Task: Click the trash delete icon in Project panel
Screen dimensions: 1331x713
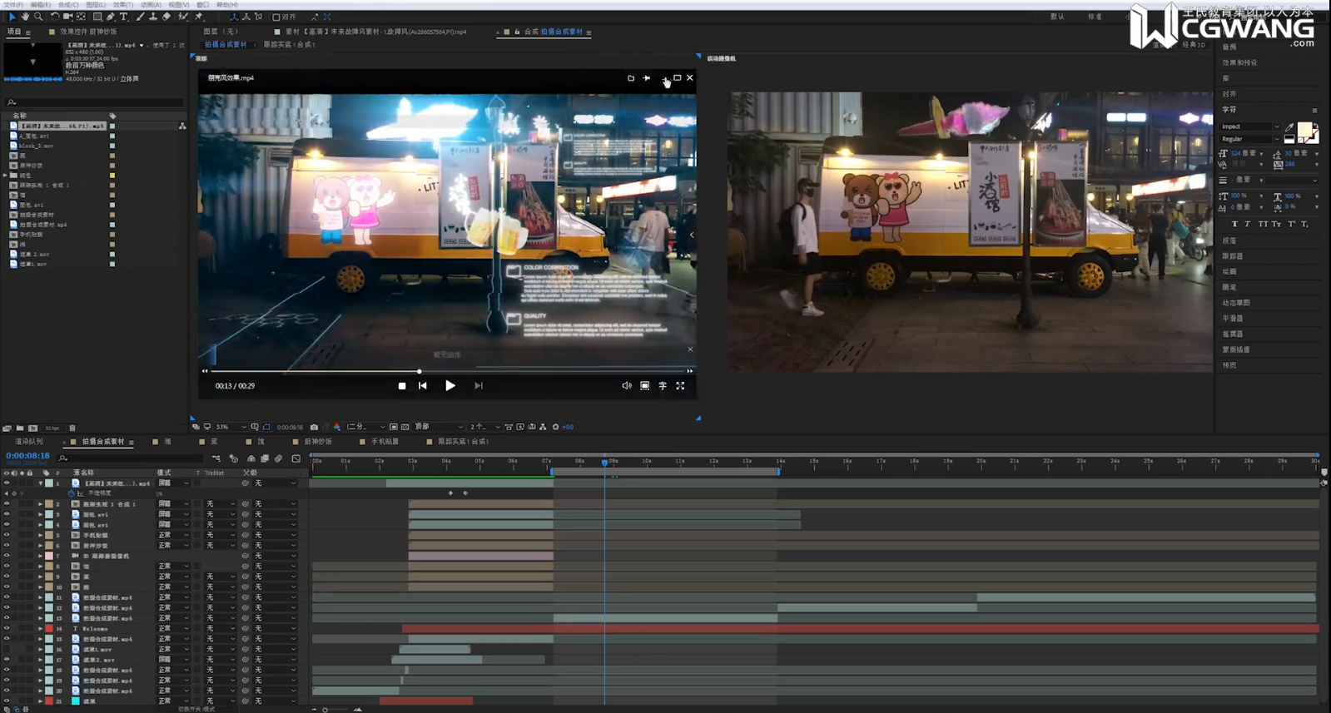Action: 72,428
